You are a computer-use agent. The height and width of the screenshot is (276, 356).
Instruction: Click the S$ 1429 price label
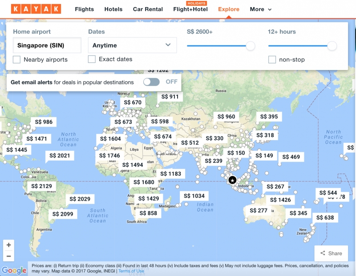tap(149, 198)
